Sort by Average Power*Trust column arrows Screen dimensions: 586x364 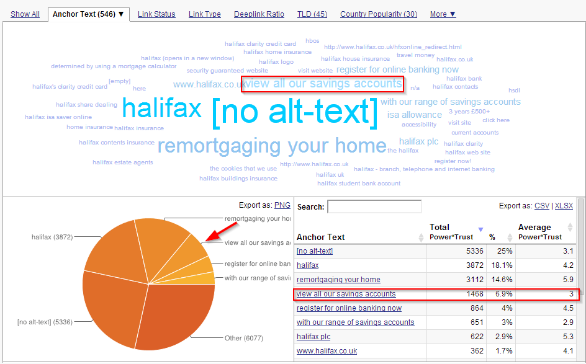(x=570, y=227)
